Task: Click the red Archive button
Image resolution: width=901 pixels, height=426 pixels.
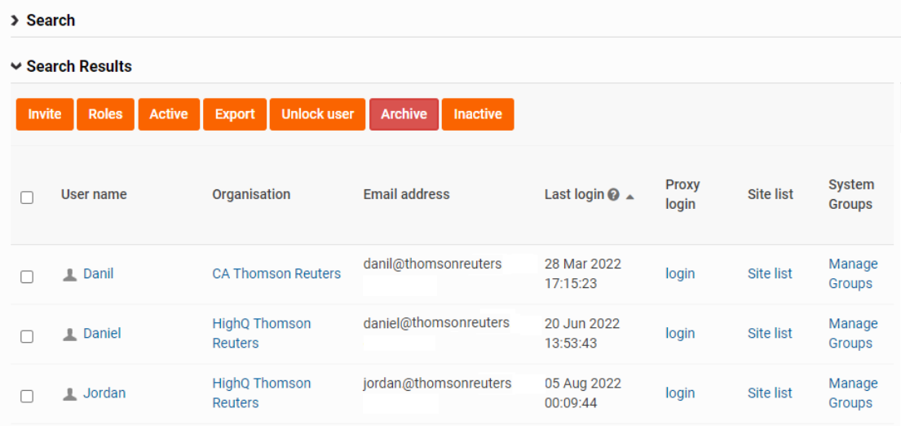Action: pos(404,114)
